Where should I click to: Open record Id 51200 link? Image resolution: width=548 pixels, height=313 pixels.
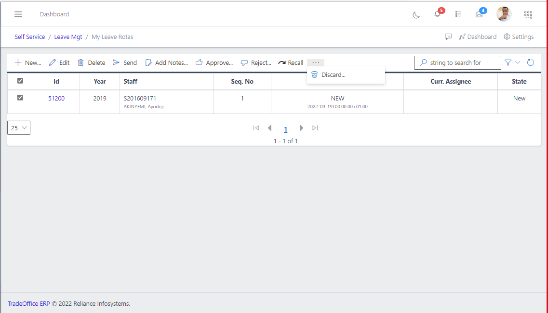coord(56,99)
